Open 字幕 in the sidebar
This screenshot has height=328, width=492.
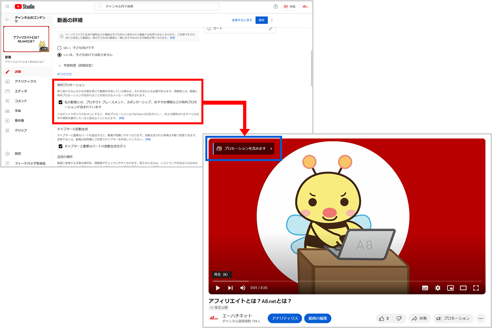pyautogui.click(x=18, y=111)
